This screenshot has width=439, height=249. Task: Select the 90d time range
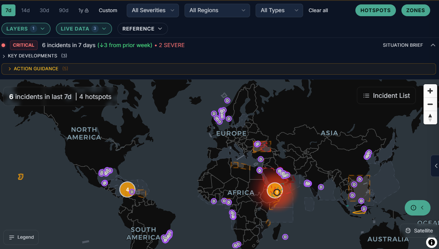[64, 10]
